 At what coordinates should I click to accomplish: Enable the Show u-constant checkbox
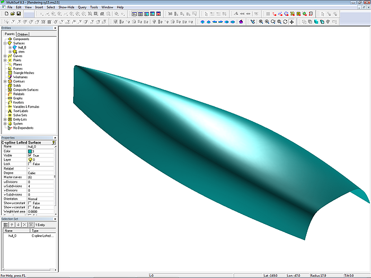(x=30, y=203)
